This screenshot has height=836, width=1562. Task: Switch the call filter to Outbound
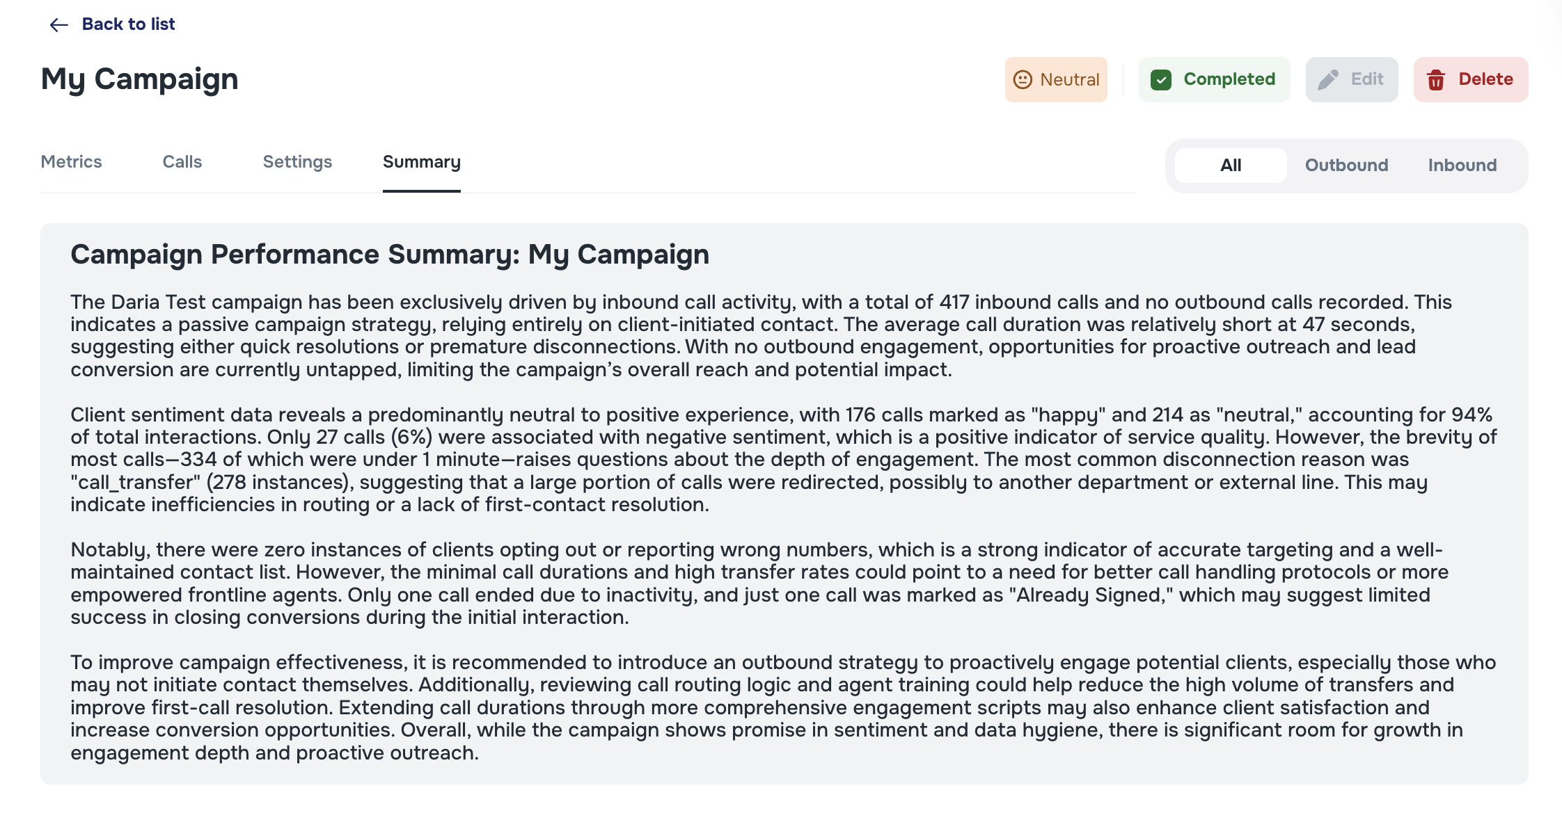1346,165
